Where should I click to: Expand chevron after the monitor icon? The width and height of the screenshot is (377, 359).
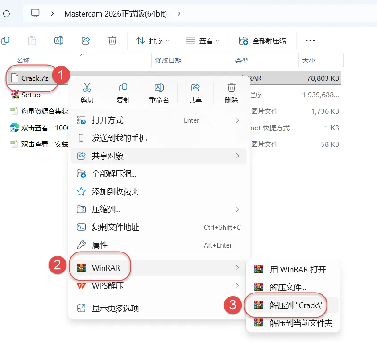click(52, 14)
